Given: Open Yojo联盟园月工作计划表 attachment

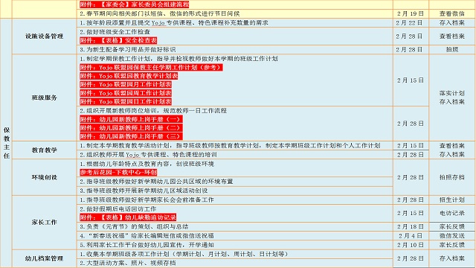Looking at the screenshot, I should (126, 84).
